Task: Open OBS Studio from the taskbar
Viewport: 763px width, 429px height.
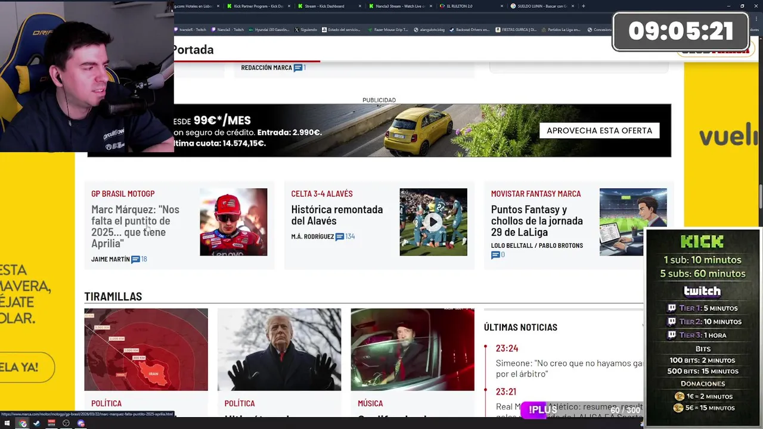Action: pyautogui.click(x=66, y=424)
